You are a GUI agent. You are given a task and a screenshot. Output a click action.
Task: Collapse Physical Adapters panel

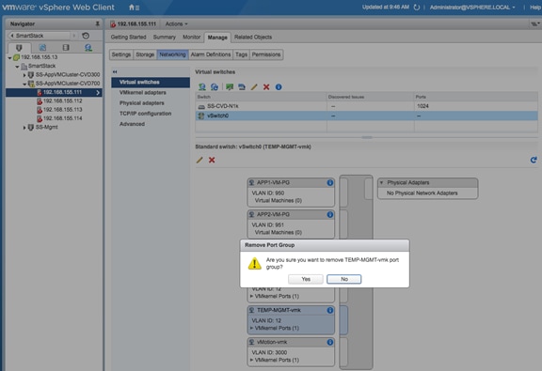coord(382,182)
